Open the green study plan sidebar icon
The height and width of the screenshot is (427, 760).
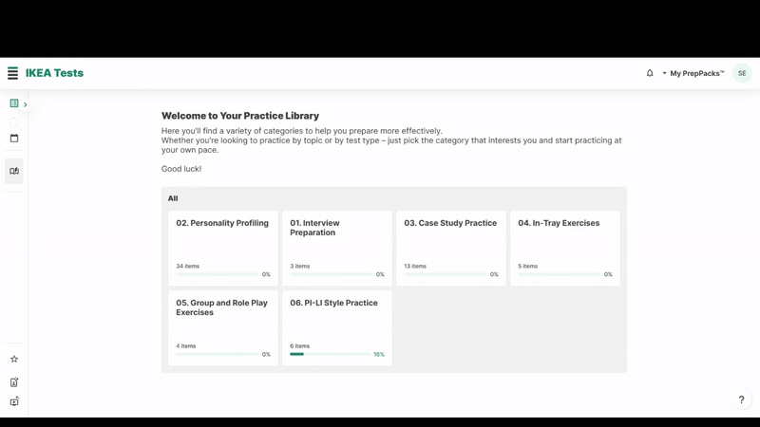click(x=14, y=103)
